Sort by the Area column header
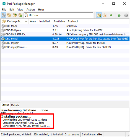This screenshot has height=137, width=130. (33, 21)
